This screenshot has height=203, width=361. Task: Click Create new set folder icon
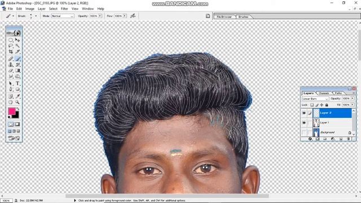pyautogui.click(x=325, y=139)
